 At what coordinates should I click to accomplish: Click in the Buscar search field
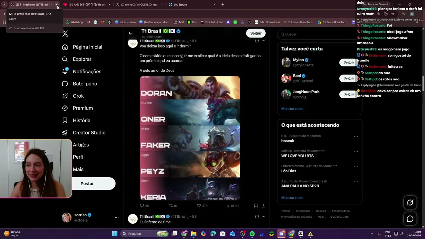(x=319, y=34)
